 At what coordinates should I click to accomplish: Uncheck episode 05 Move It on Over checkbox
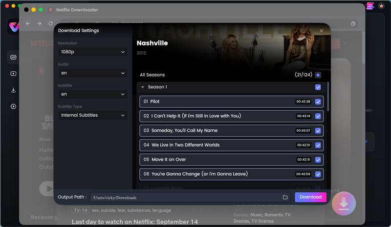[x=318, y=160]
